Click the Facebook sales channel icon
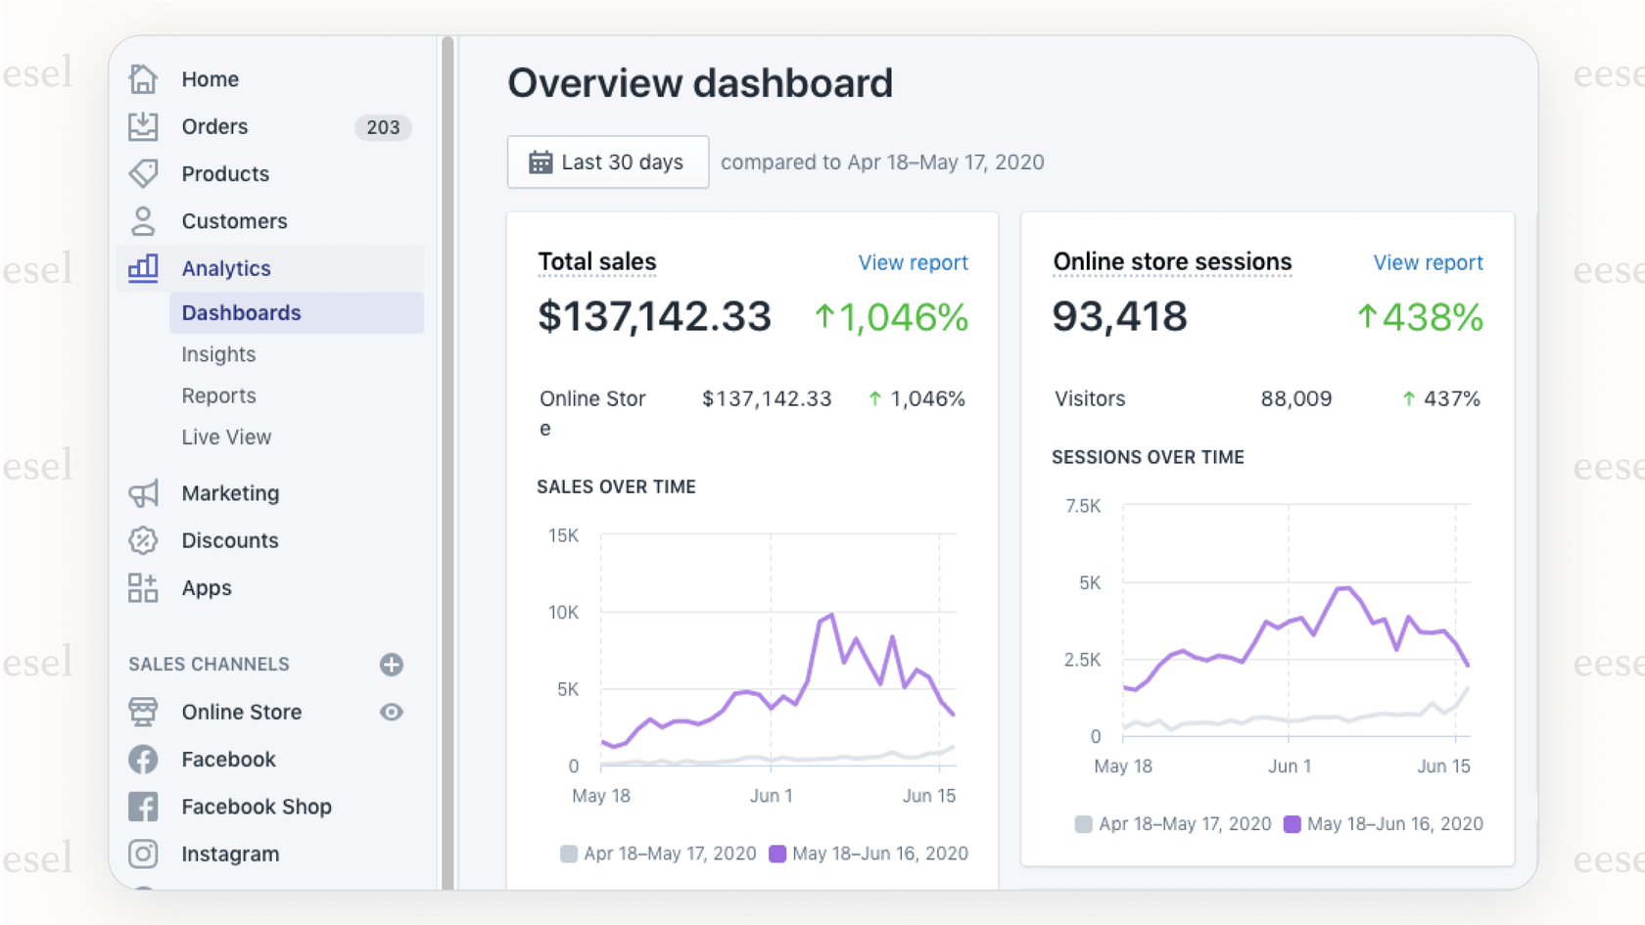Image resolution: width=1645 pixels, height=925 pixels. click(143, 759)
